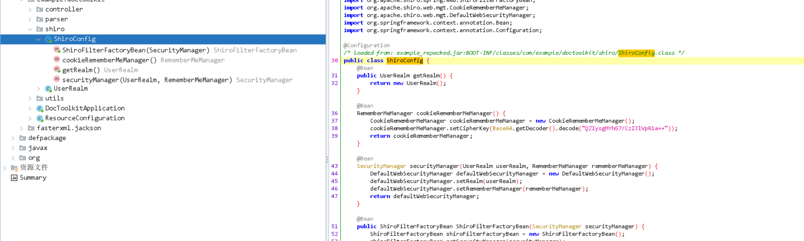This screenshot has height=241, width=804.
Task: Click SecurityManager return type on line 43
Action: [x=381, y=166]
